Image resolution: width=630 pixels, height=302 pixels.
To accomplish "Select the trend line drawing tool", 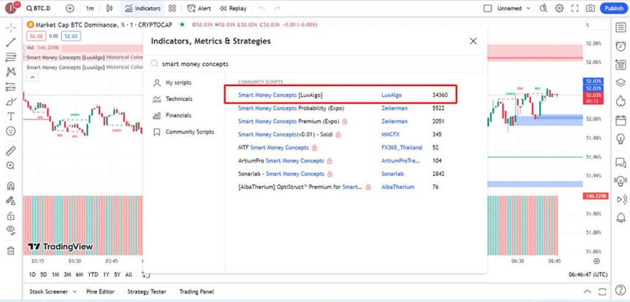I will (x=11, y=42).
